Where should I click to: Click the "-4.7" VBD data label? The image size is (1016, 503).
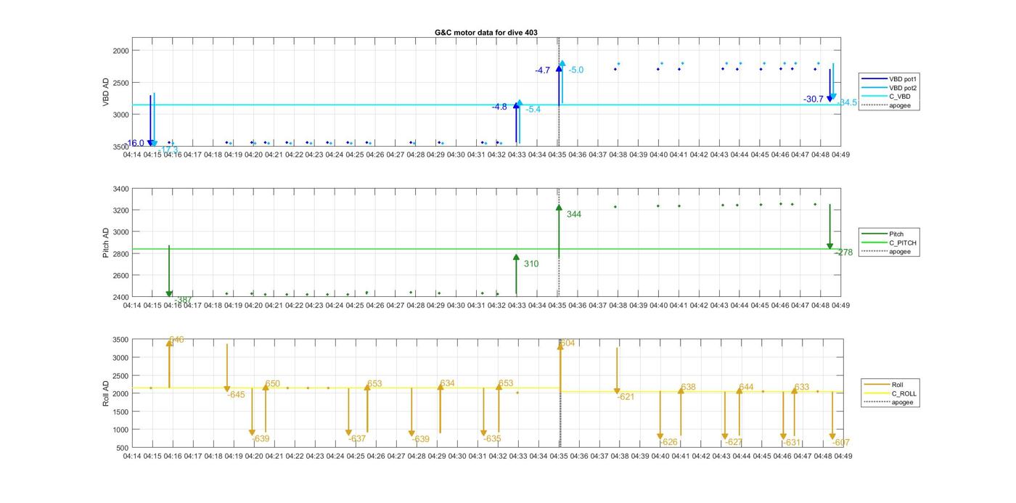(x=543, y=70)
